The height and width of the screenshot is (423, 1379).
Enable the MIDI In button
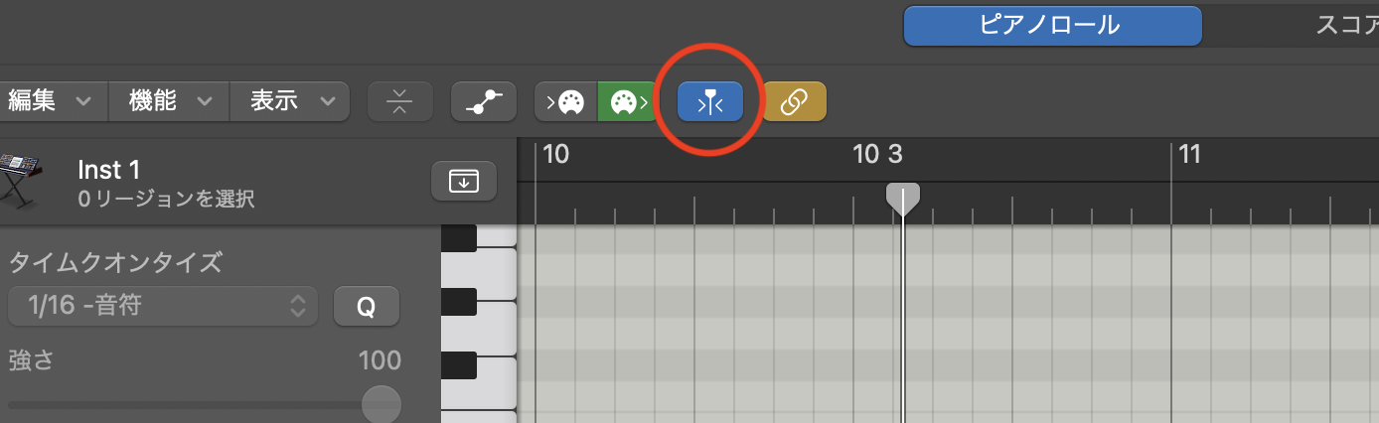pos(565,101)
